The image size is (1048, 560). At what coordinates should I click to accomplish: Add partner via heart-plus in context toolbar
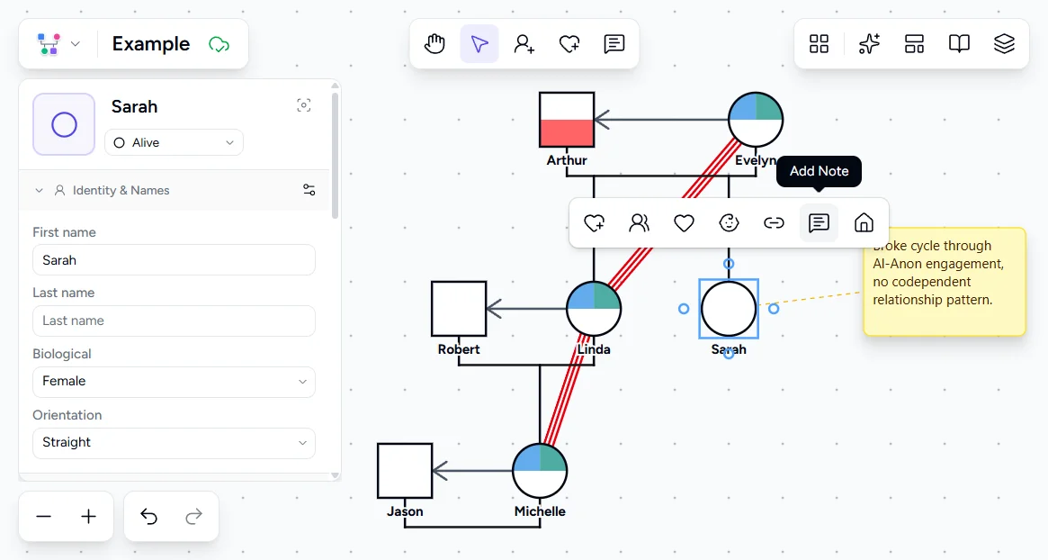595,222
